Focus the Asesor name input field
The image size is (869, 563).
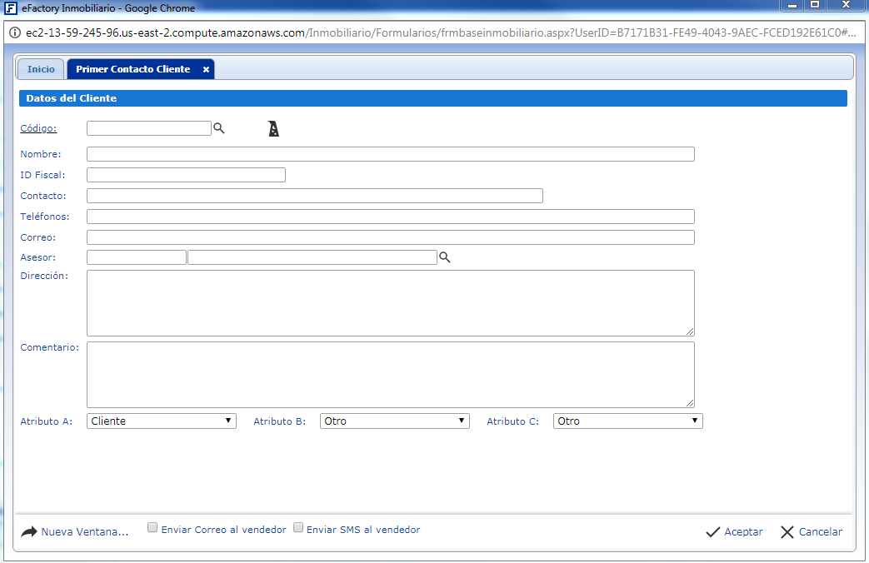click(x=312, y=257)
